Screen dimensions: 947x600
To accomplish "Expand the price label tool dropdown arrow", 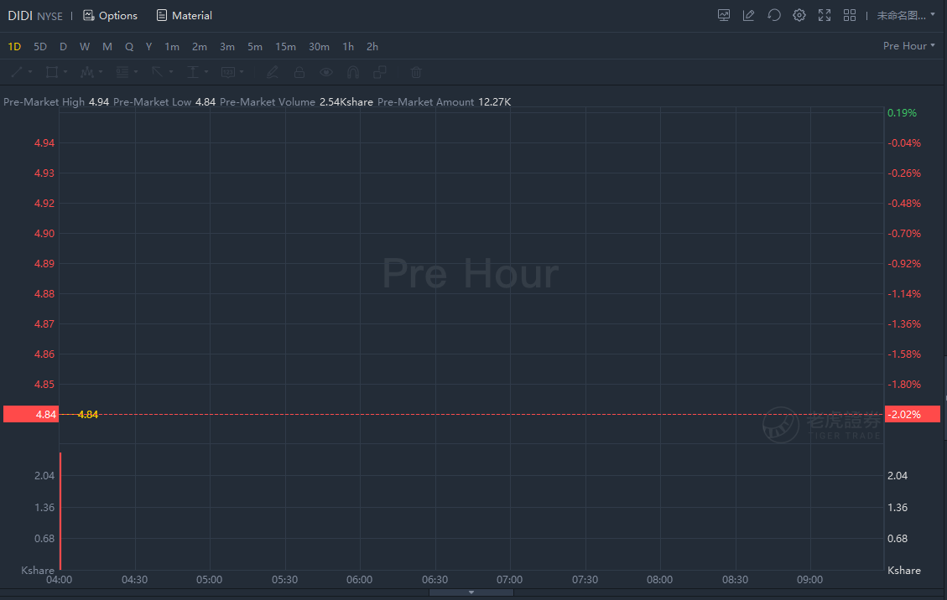I will click(242, 72).
